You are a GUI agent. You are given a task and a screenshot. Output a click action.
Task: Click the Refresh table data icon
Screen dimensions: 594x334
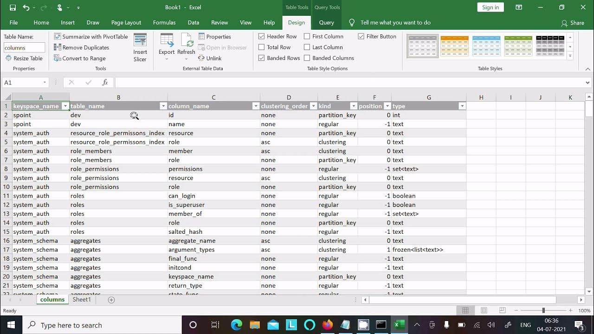point(186,44)
